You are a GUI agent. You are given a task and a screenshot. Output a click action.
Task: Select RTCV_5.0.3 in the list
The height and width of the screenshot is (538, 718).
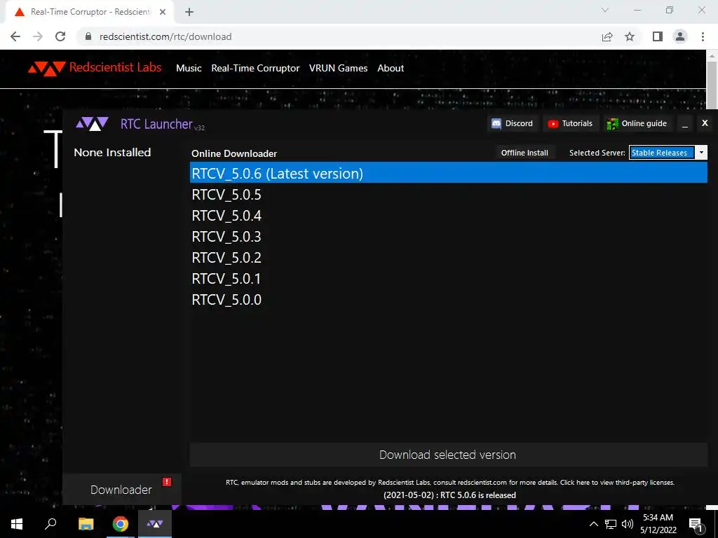pyautogui.click(x=448, y=237)
